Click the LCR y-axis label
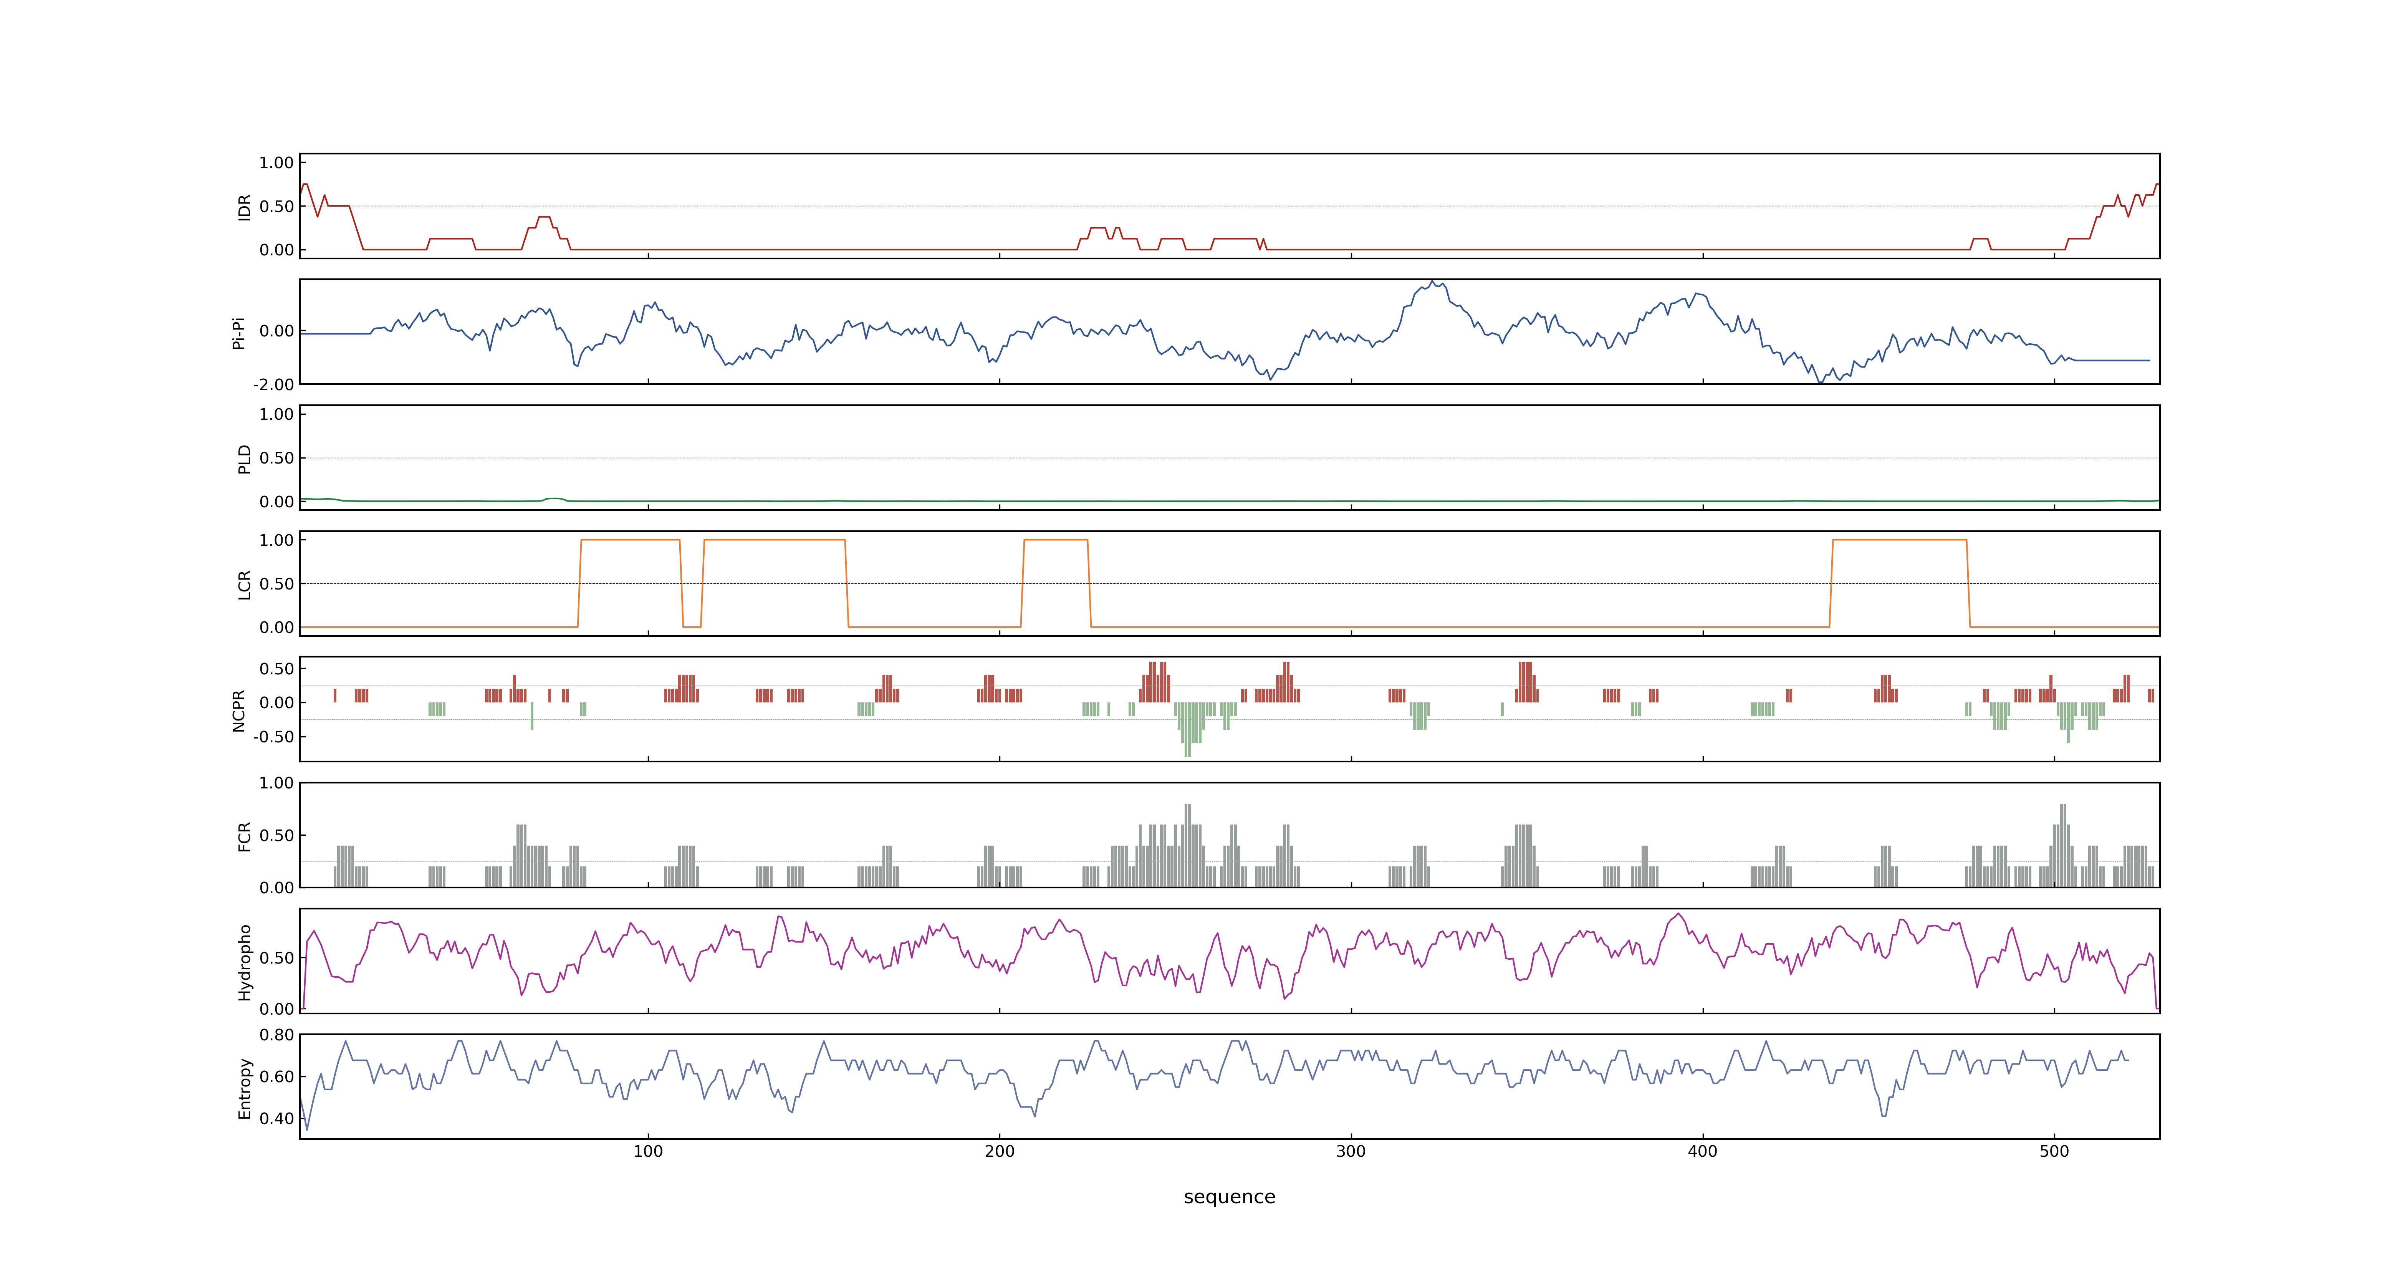 point(244,584)
